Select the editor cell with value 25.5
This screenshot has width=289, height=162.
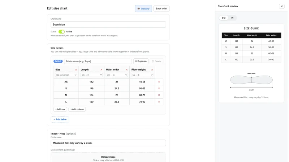pos(117,102)
